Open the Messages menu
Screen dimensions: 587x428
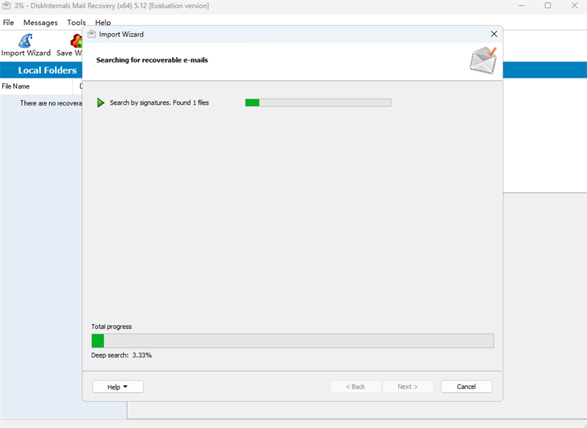click(x=40, y=23)
